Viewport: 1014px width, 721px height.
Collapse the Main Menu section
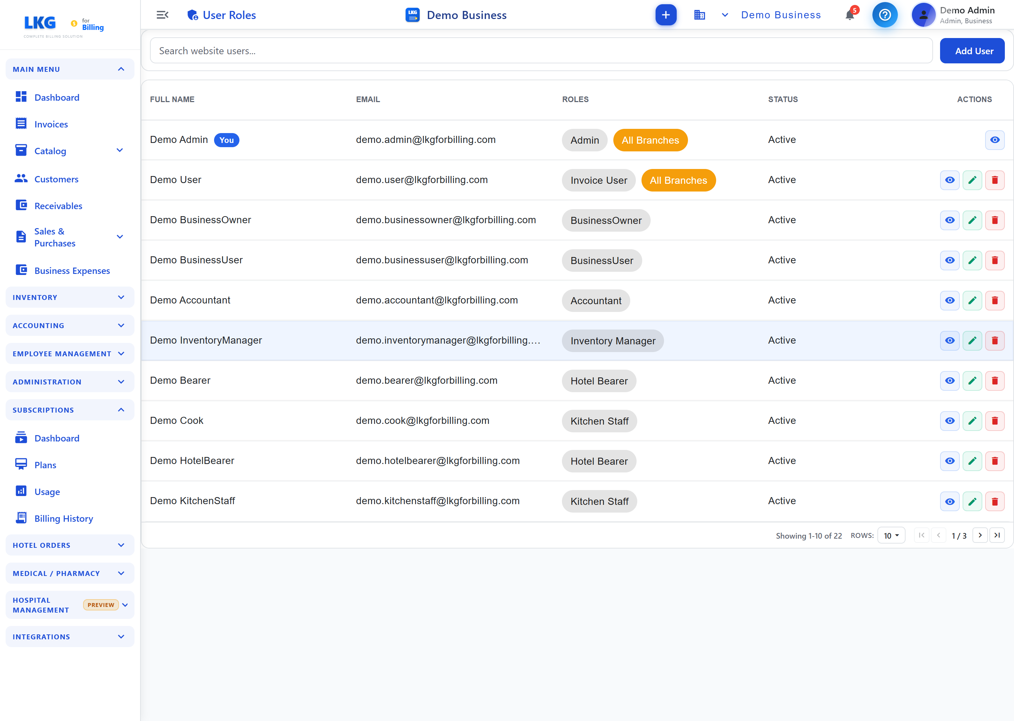tap(70, 69)
